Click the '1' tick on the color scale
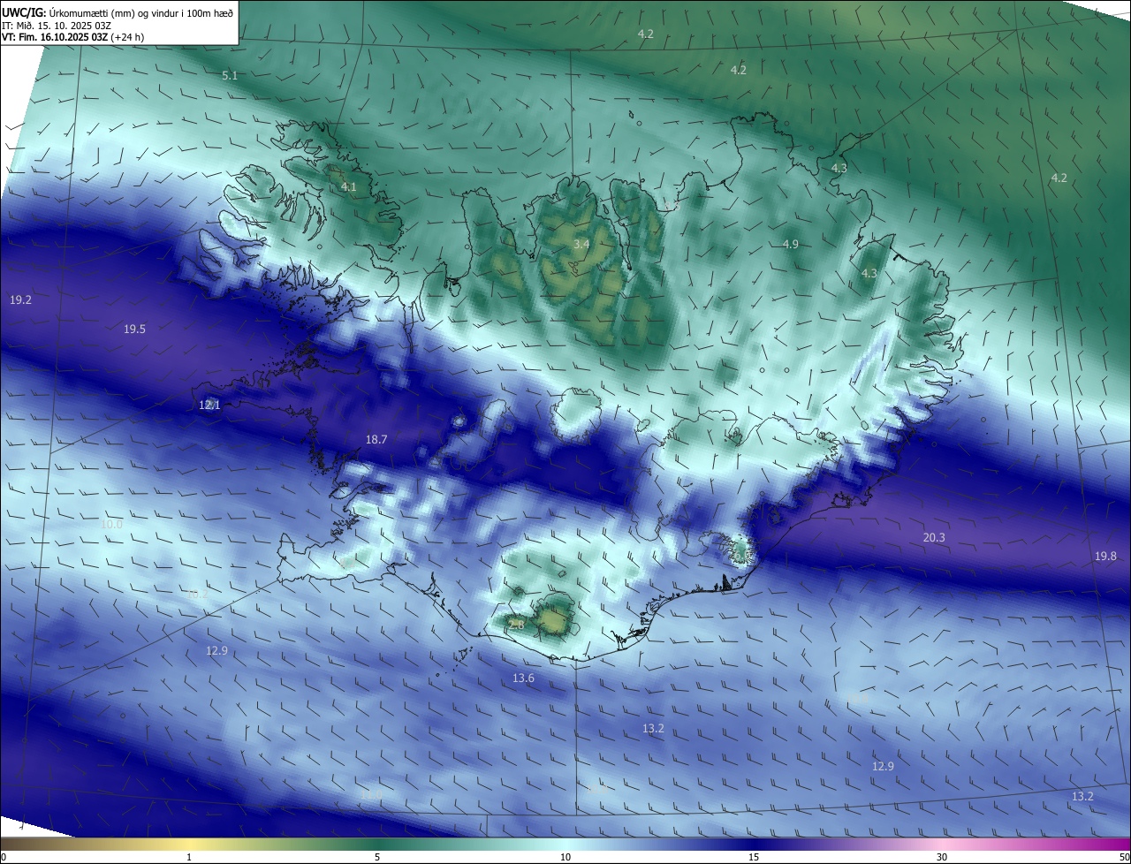 tap(189, 858)
